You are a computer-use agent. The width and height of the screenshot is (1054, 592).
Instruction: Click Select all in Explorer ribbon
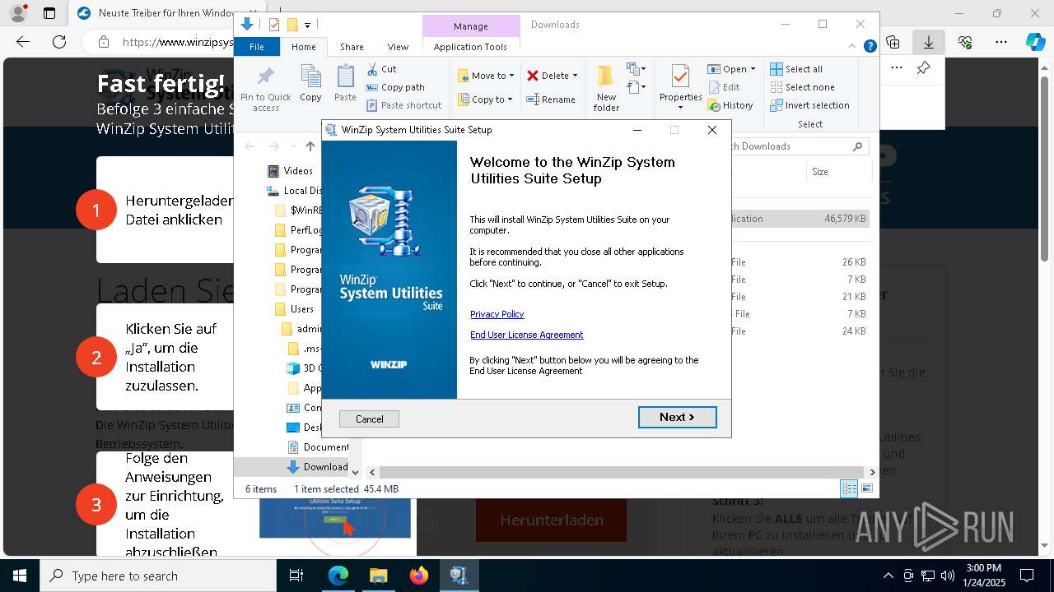click(796, 69)
